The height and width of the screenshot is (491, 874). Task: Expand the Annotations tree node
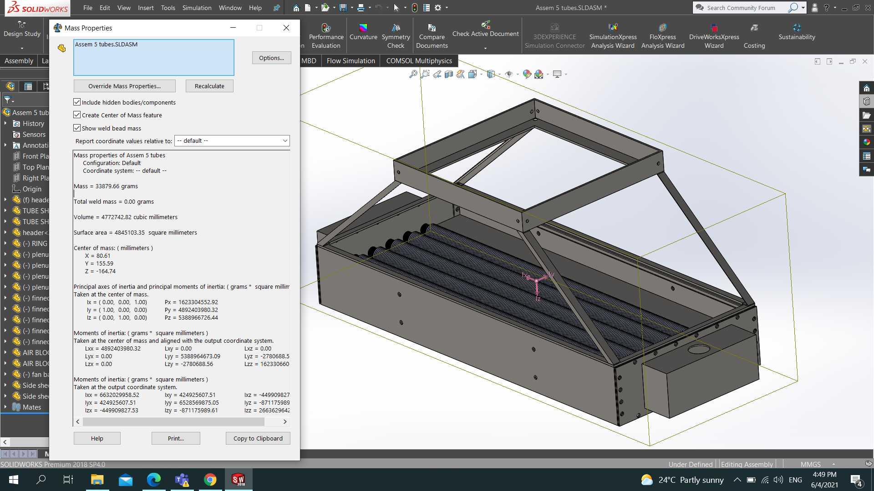(x=5, y=145)
